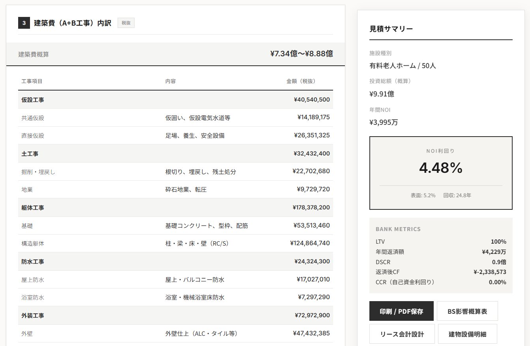Viewport: 530px width, 346px height.
Task: Click the ¥3,995万 annual NOI value
Action: 384,122
